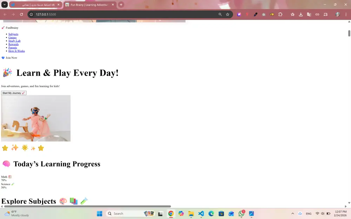Go to the Study Lab link
The width and height of the screenshot is (351, 219).
click(x=14, y=41)
